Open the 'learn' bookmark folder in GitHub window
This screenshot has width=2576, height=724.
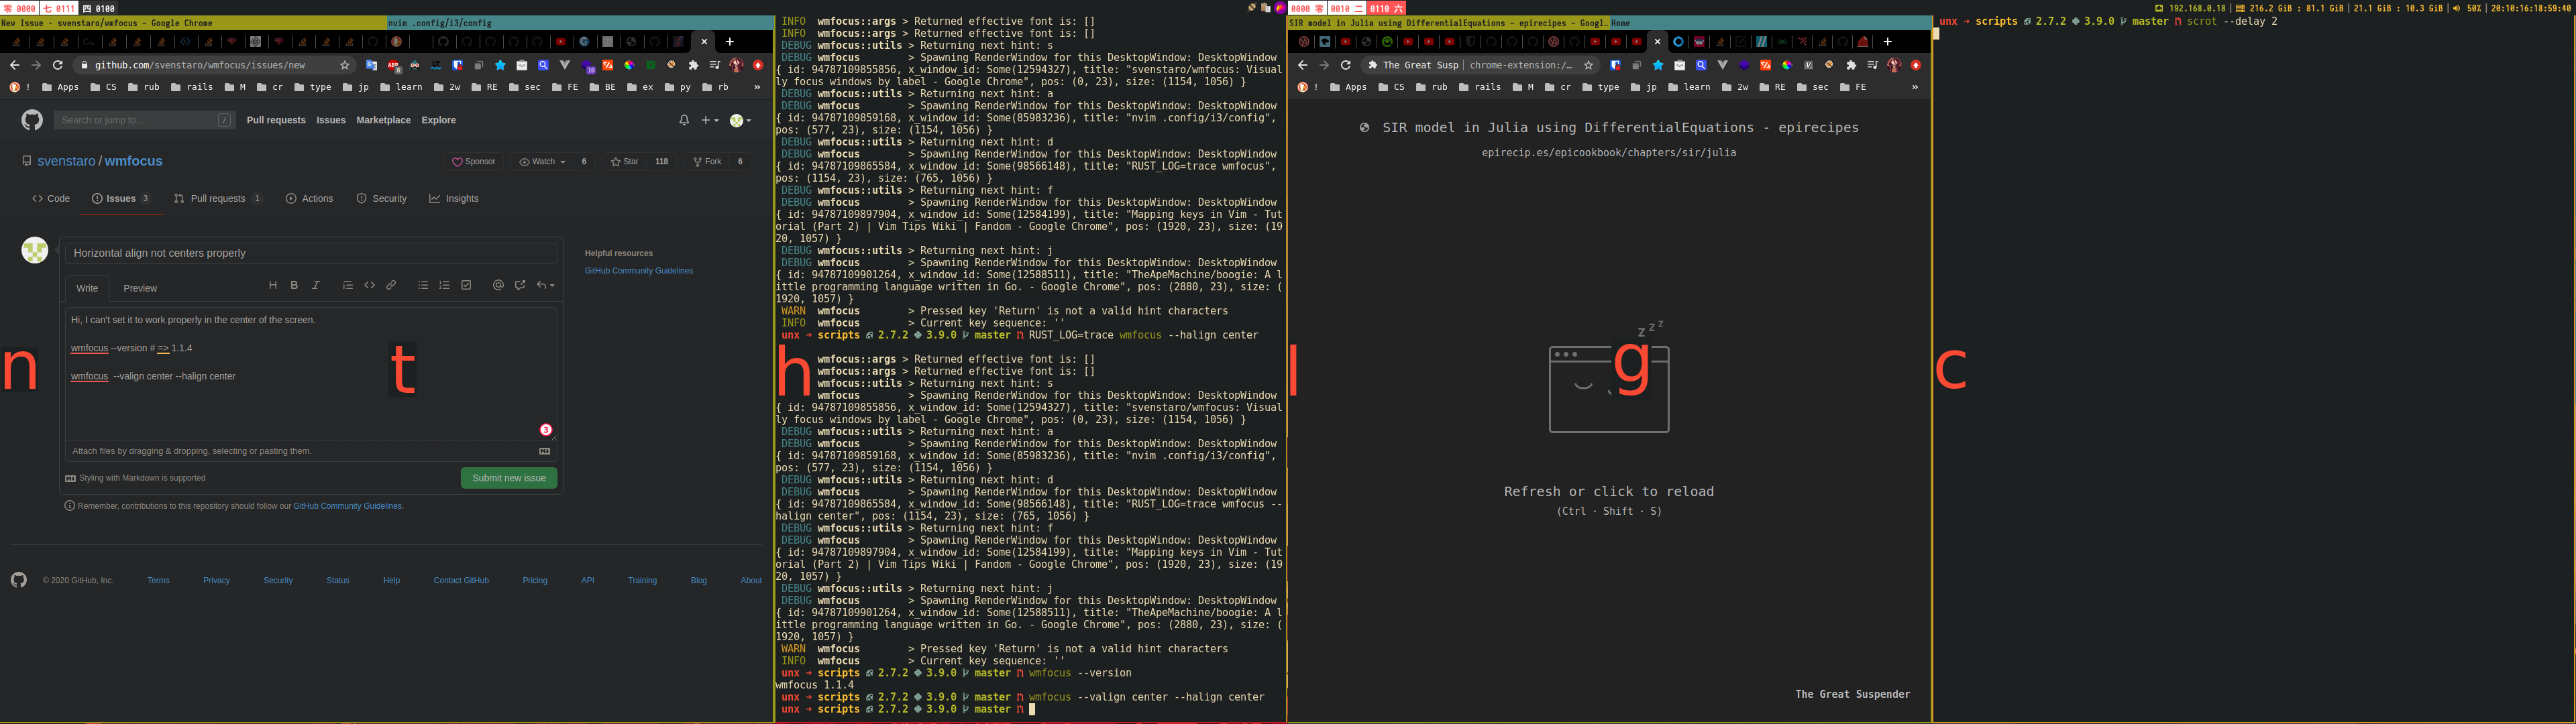[402, 87]
